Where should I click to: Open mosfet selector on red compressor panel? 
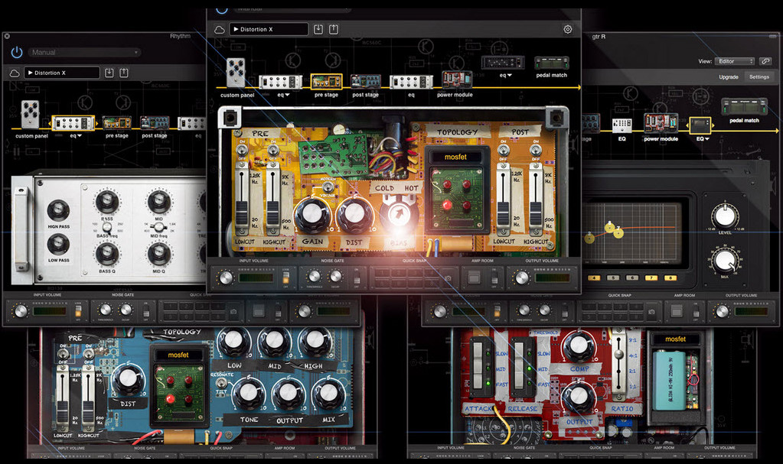click(675, 339)
